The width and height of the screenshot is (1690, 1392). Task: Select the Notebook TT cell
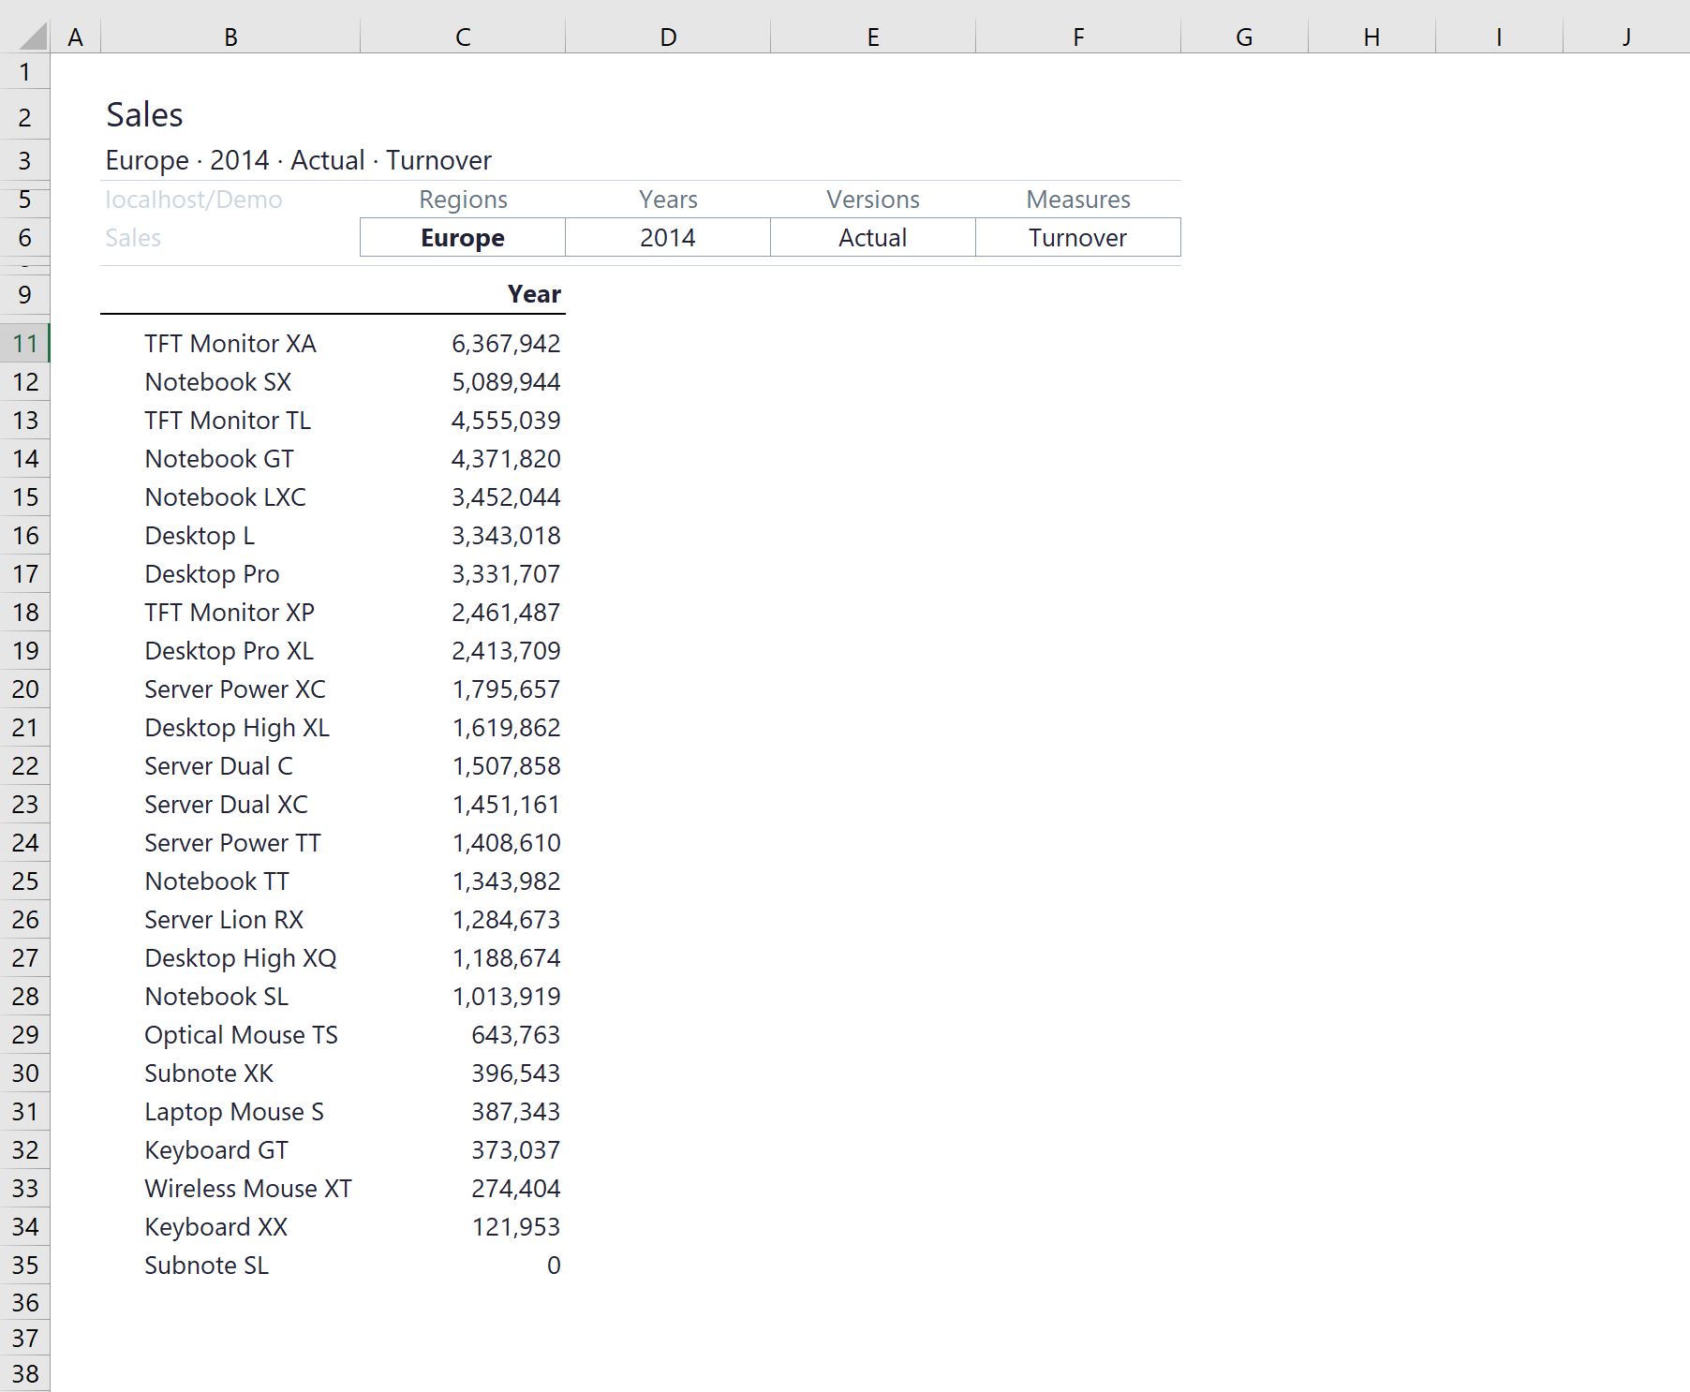(x=230, y=881)
